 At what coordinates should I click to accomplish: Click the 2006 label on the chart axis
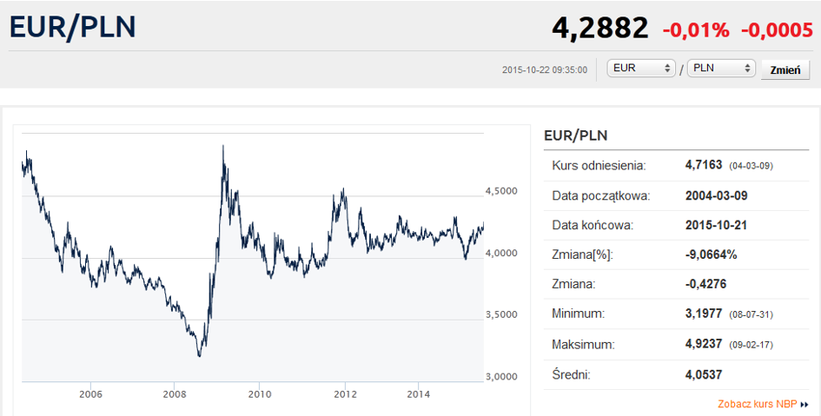(x=90, y=393)
